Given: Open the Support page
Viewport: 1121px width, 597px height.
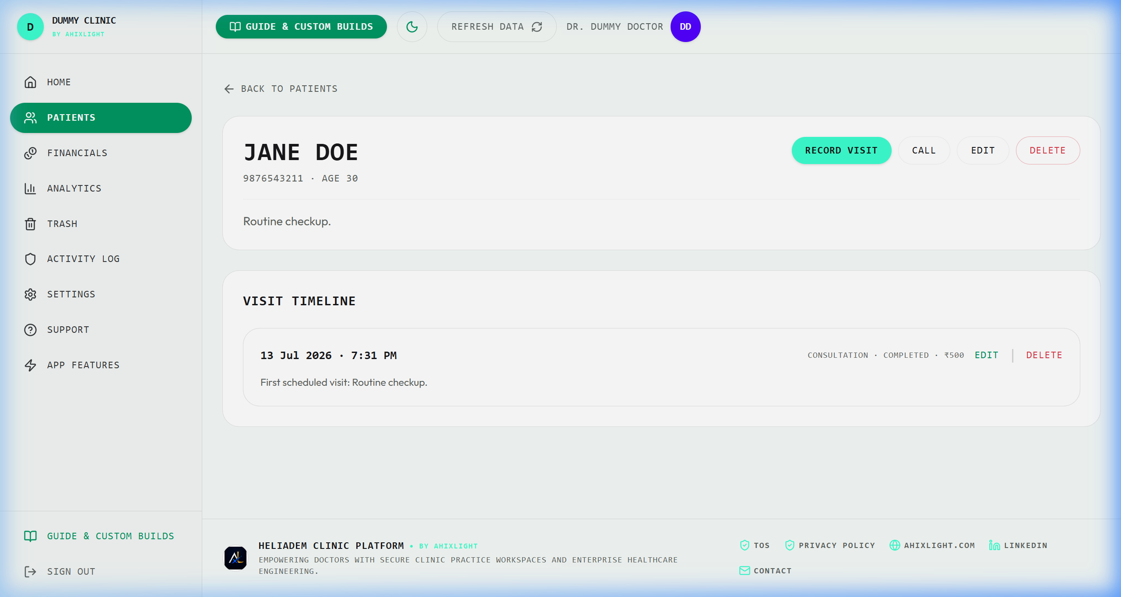Looking at the screenshot, I should pyautogui.click(x=101, y=330).
